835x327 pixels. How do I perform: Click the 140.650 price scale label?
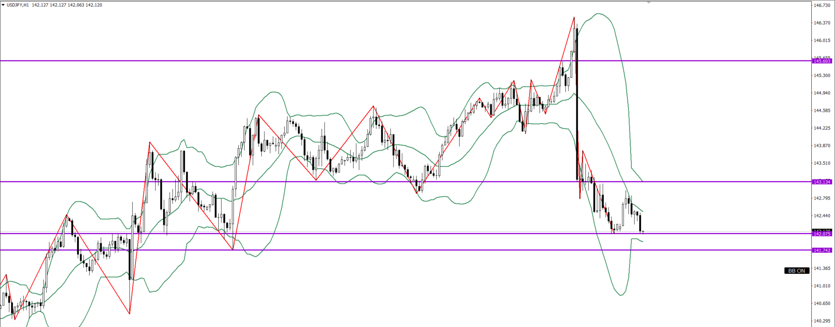(822, 303)
